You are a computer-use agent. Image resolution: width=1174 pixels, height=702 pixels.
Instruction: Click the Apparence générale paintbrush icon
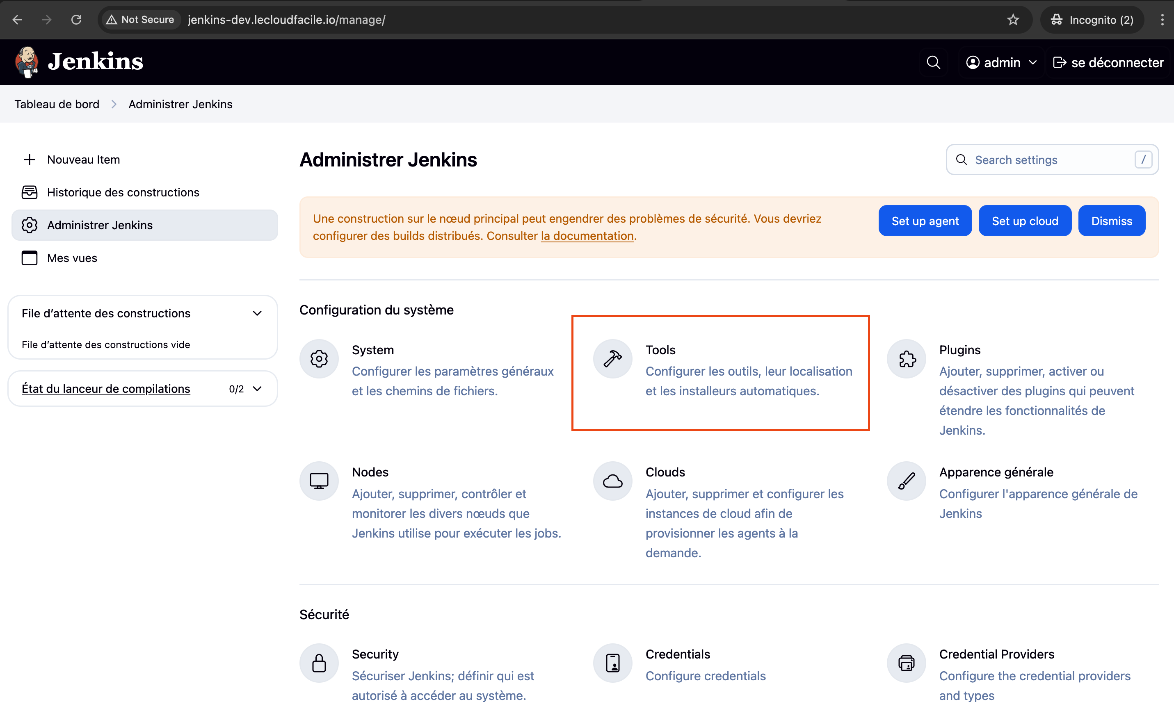906,481
